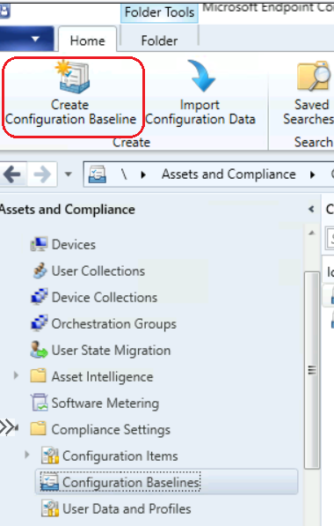Open the navigation history dropdown arrow
Screen dimensions: 334x526
click(x=69, y=174)
